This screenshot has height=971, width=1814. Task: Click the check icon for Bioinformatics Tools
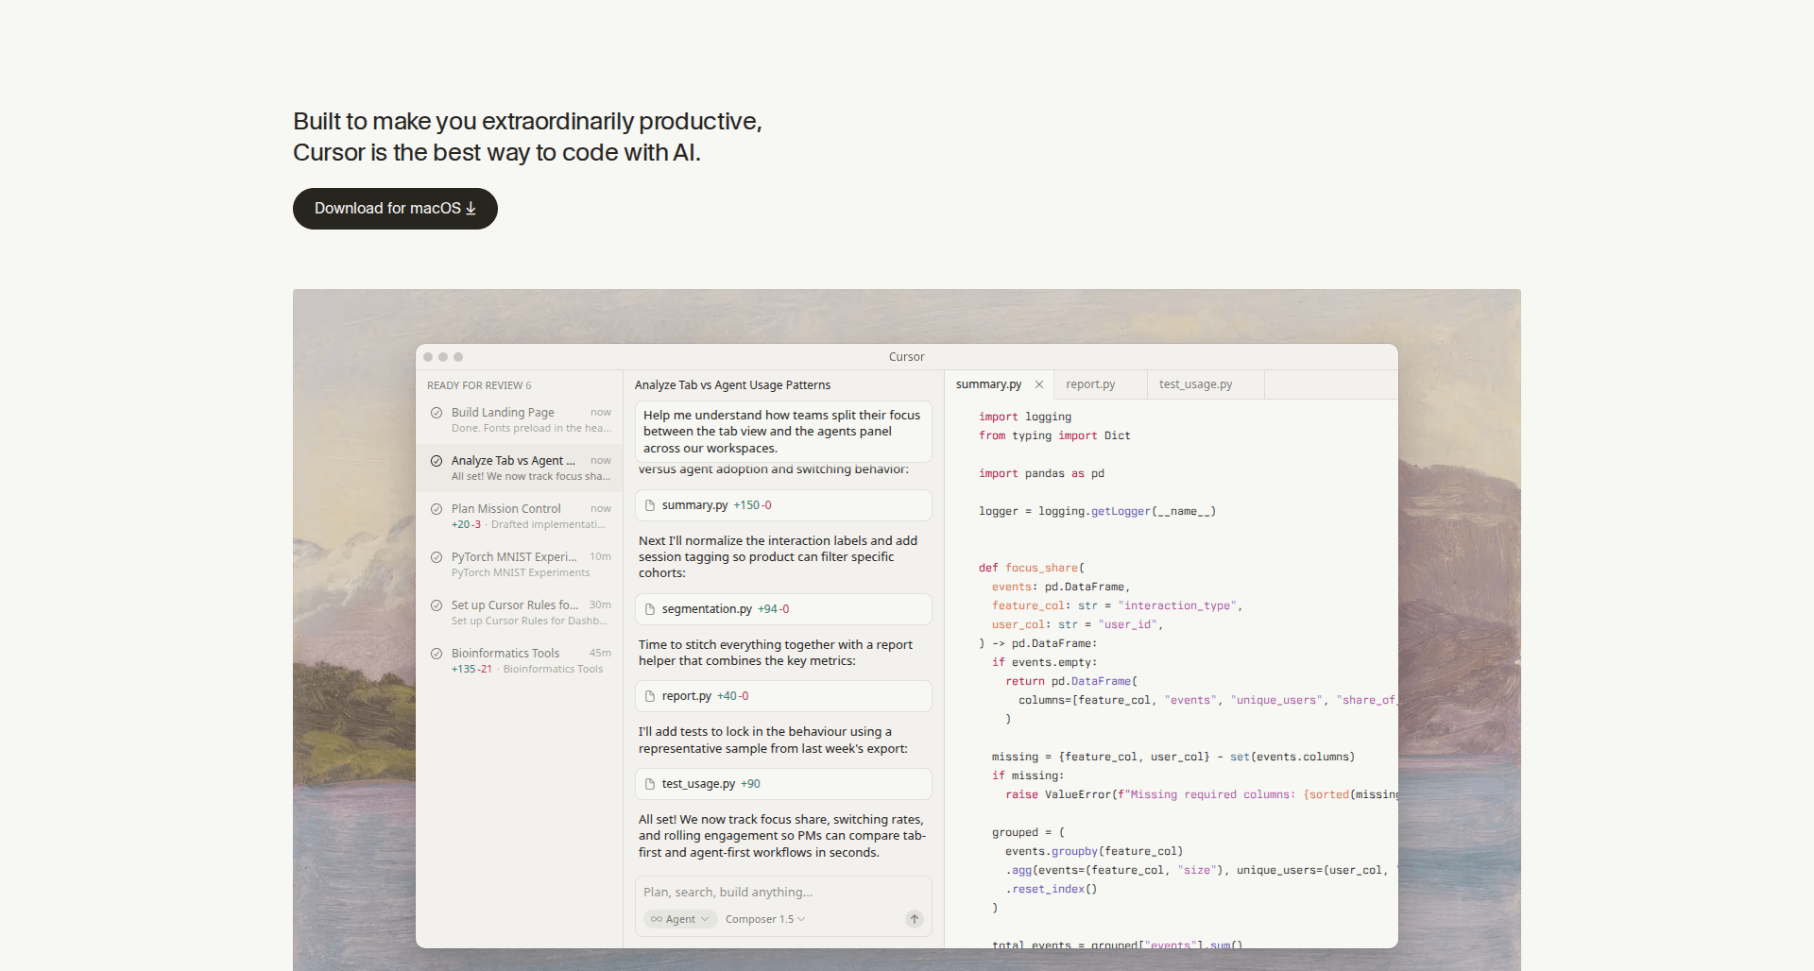[x=436, y=654]
